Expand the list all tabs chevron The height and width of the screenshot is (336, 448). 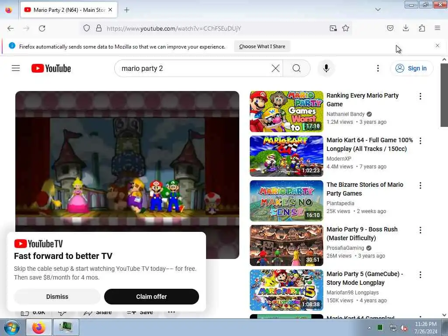378,10
